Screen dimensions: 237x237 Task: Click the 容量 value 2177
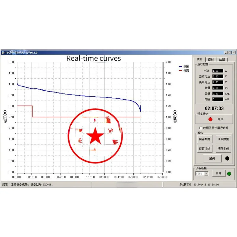pyautogui.click(x=218, y=94)
